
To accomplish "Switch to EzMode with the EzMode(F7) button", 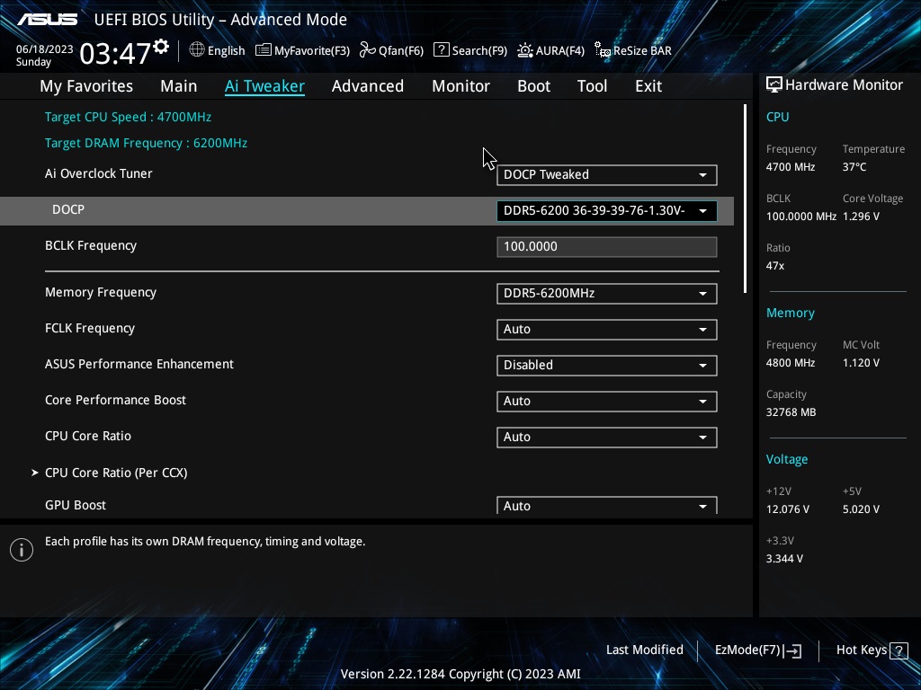I will pos(756,650).
